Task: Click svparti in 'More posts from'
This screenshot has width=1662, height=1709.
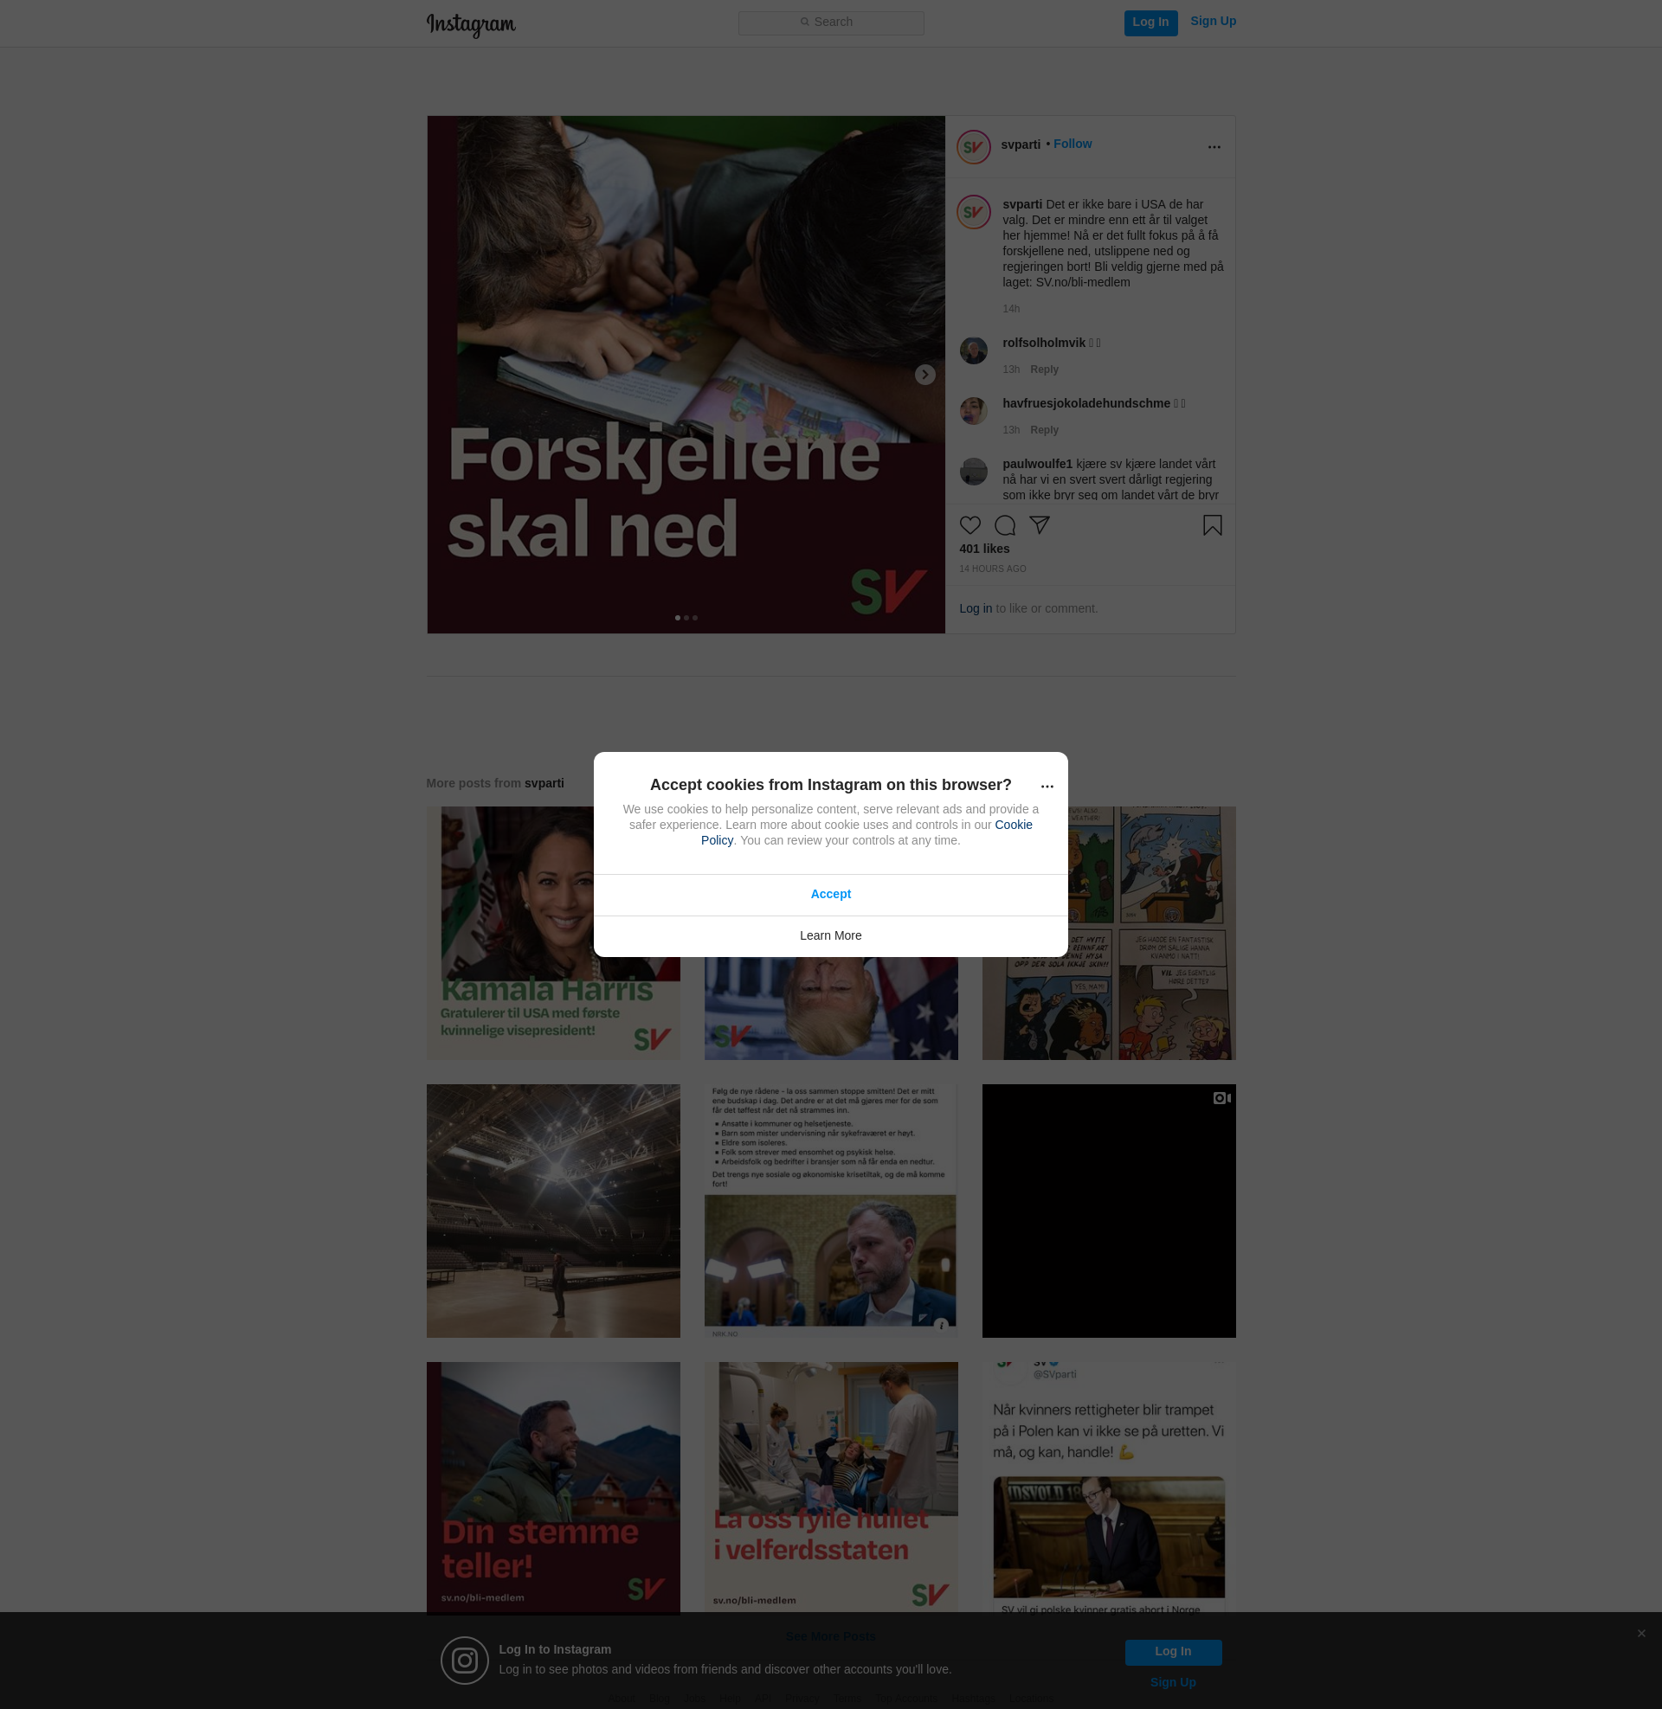Action: pos(544,783)
